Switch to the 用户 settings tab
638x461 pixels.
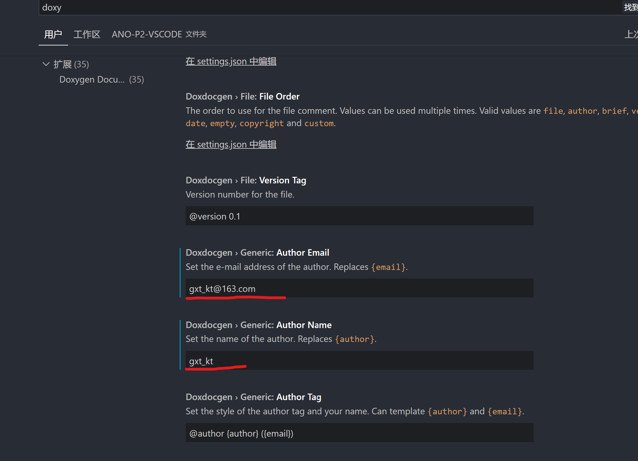[53, 34]
